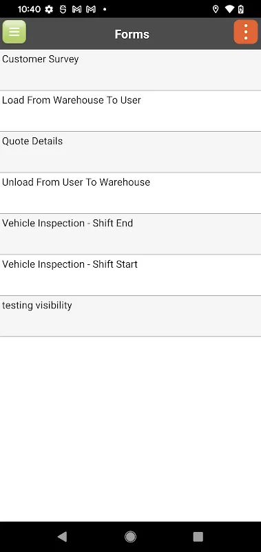Choose Vehicle Inspection - Shift Start

pos(130,275)
